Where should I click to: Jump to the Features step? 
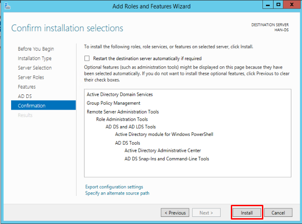(27, 87)
